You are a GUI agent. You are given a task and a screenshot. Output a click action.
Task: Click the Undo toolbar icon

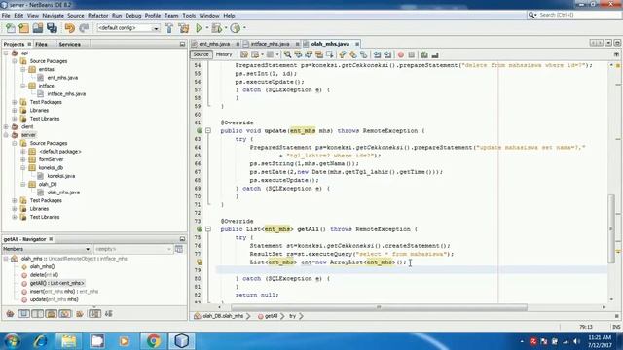(x=69, y=28)
